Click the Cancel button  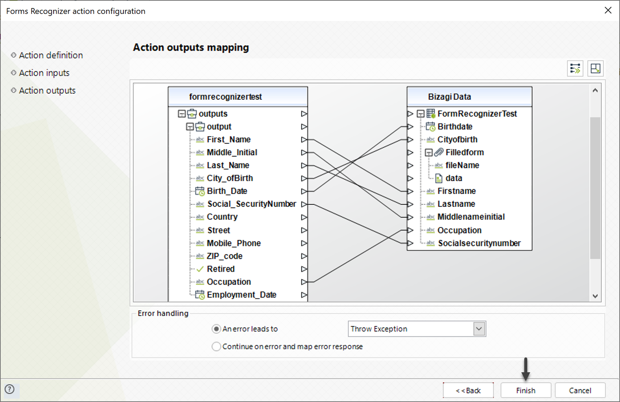580,390
